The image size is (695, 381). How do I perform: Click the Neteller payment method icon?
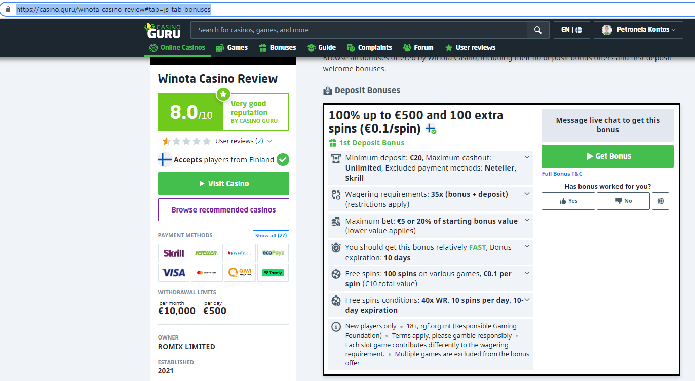pos(207,253)
